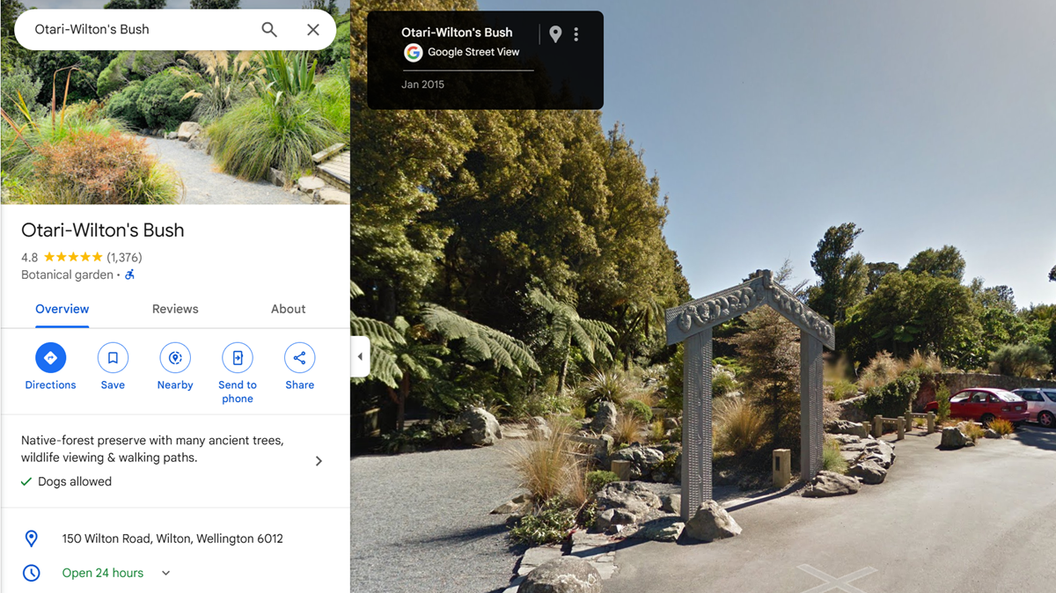The width and height of the screenshot is (1056, 593).
Task: Save the place with the bookmark icon
Action: pos(113,358)
